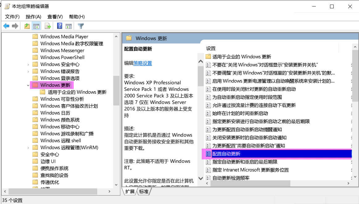The width and height of the screenshot is (359, 204).
Task: Click policy icon beside 始终在计划的时间重新启动
Action: coord(208,113)
